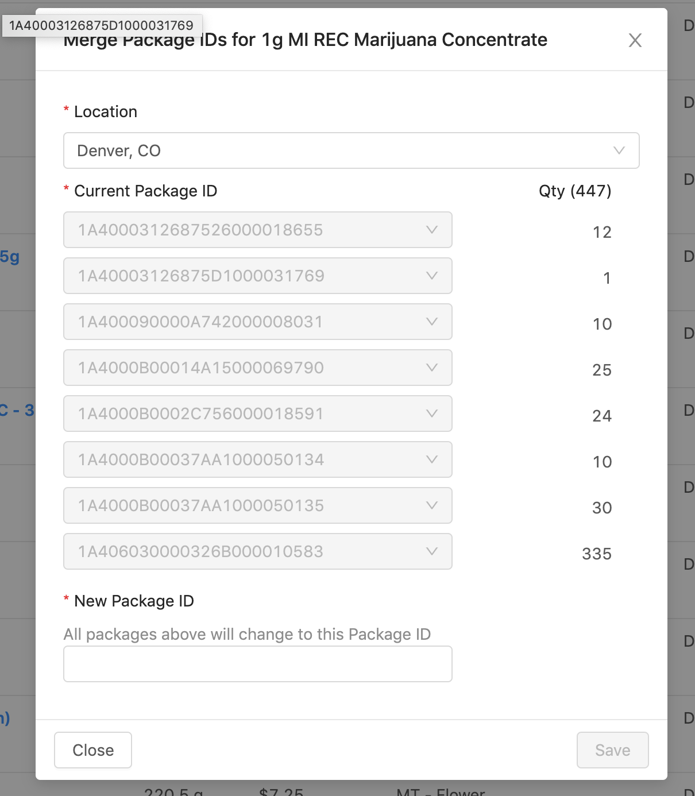
Task: Click chevron for package 1A4000B00037AA1000050134
Action: 432,459
